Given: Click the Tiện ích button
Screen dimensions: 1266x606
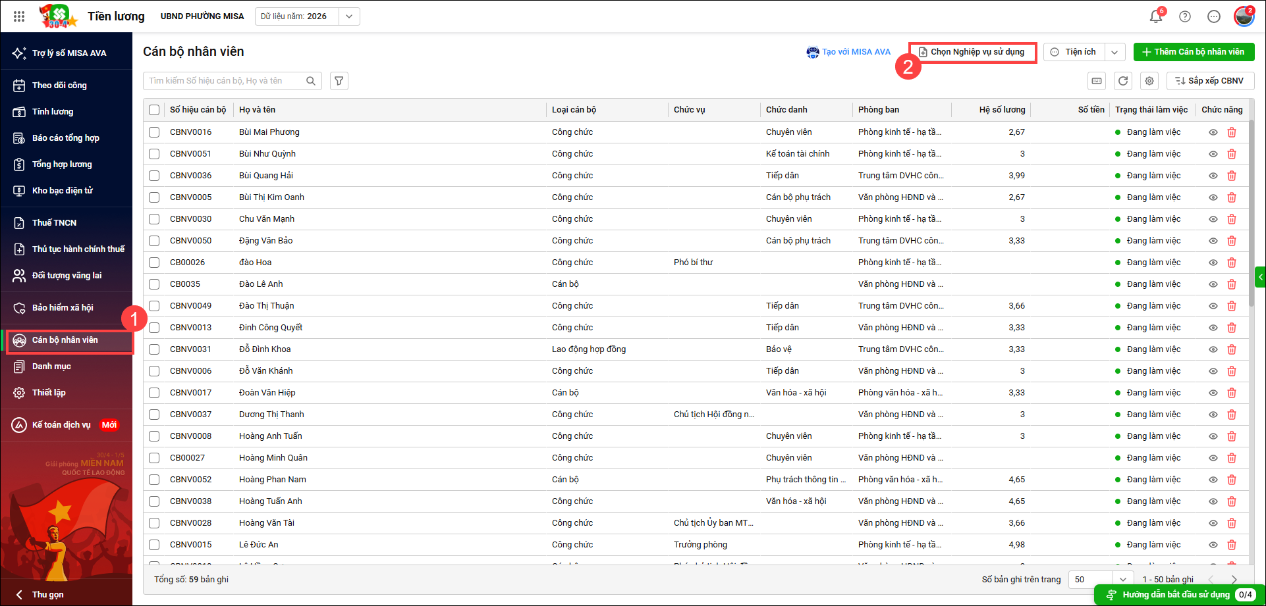Looking at the screenshot, I should 1074,52.
